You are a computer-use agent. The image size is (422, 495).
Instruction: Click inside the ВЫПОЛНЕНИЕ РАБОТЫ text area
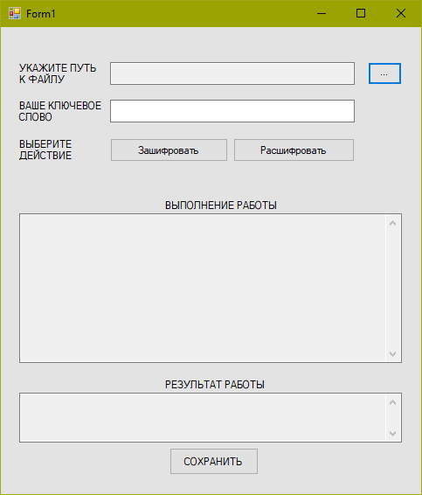point(203,289)
